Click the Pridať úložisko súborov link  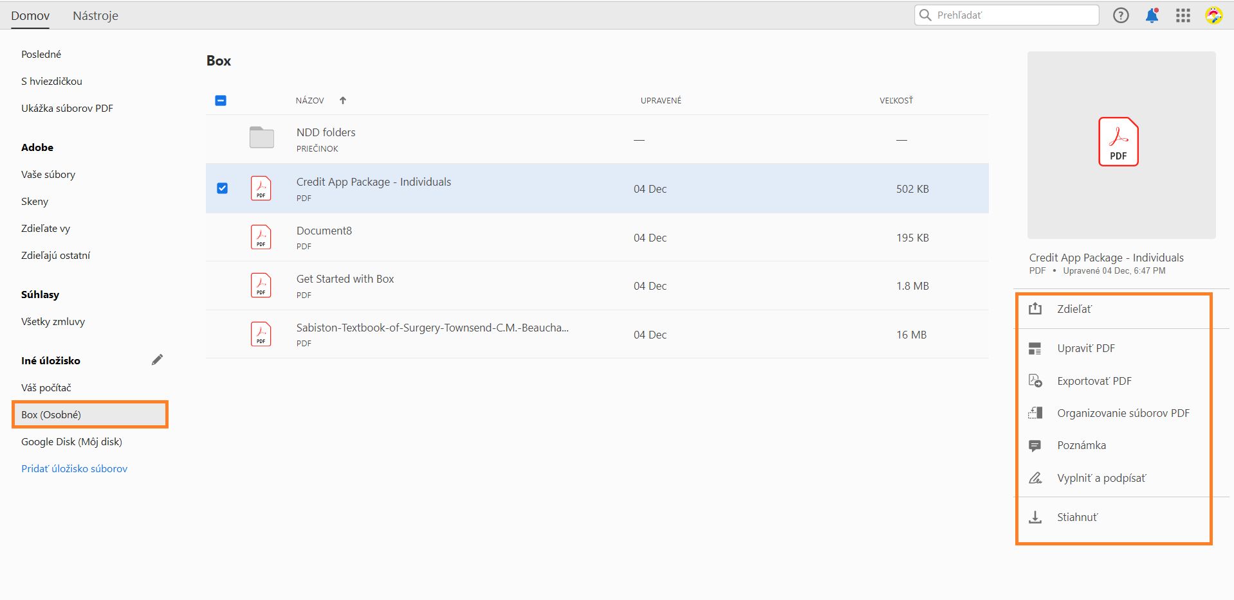pos(75,468)
